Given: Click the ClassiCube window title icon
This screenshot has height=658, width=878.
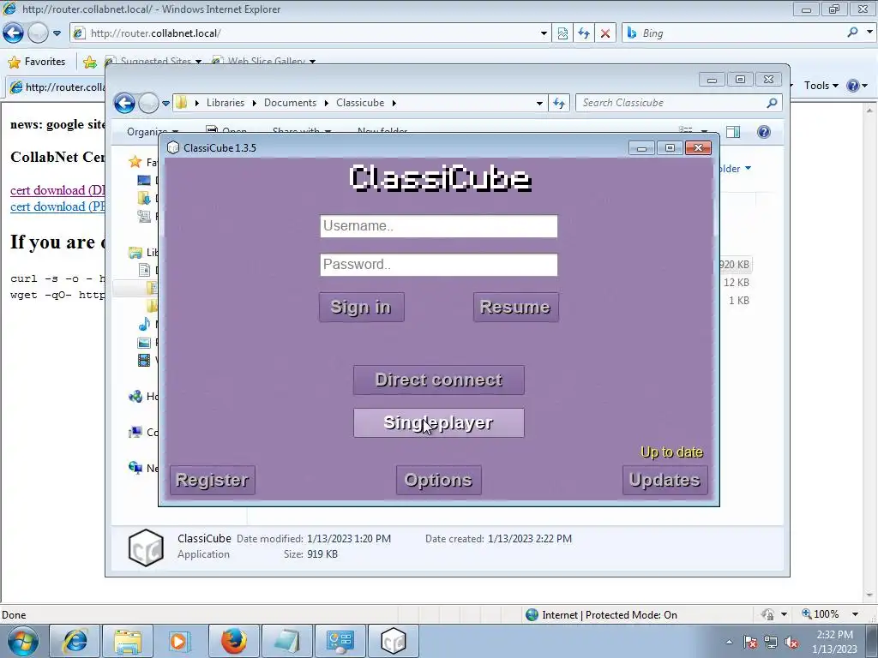Looking at the screenshot, I should (173, 147).
